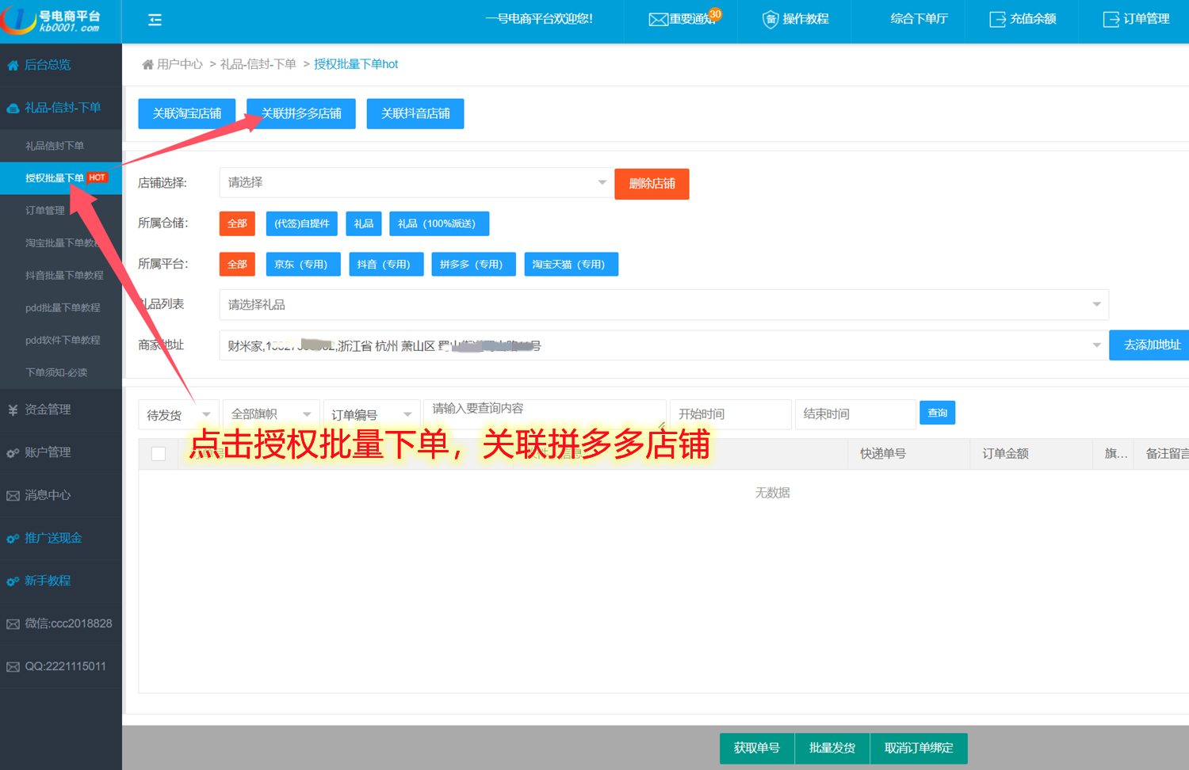Open the 重要通知 envelope icon
This screenshot has width=1189, height=770.
pos(658,20)
